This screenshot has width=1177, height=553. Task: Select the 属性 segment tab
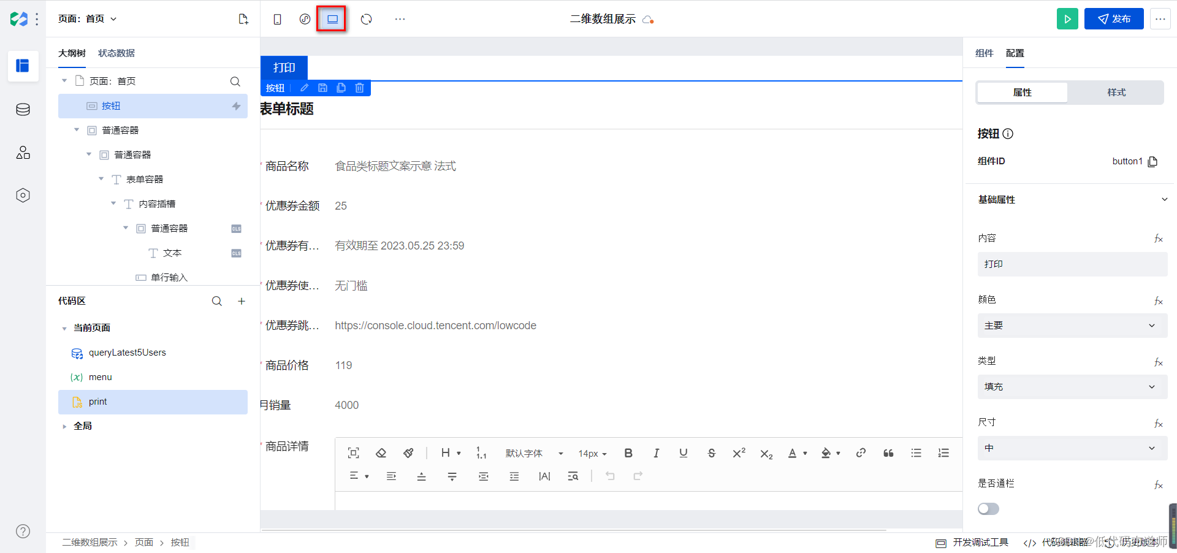pos(1022,93)
